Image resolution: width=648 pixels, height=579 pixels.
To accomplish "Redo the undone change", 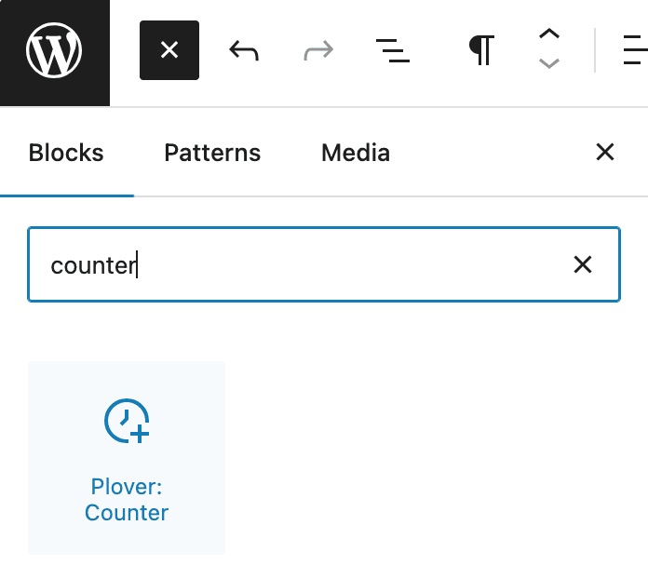I will [318, 50].
